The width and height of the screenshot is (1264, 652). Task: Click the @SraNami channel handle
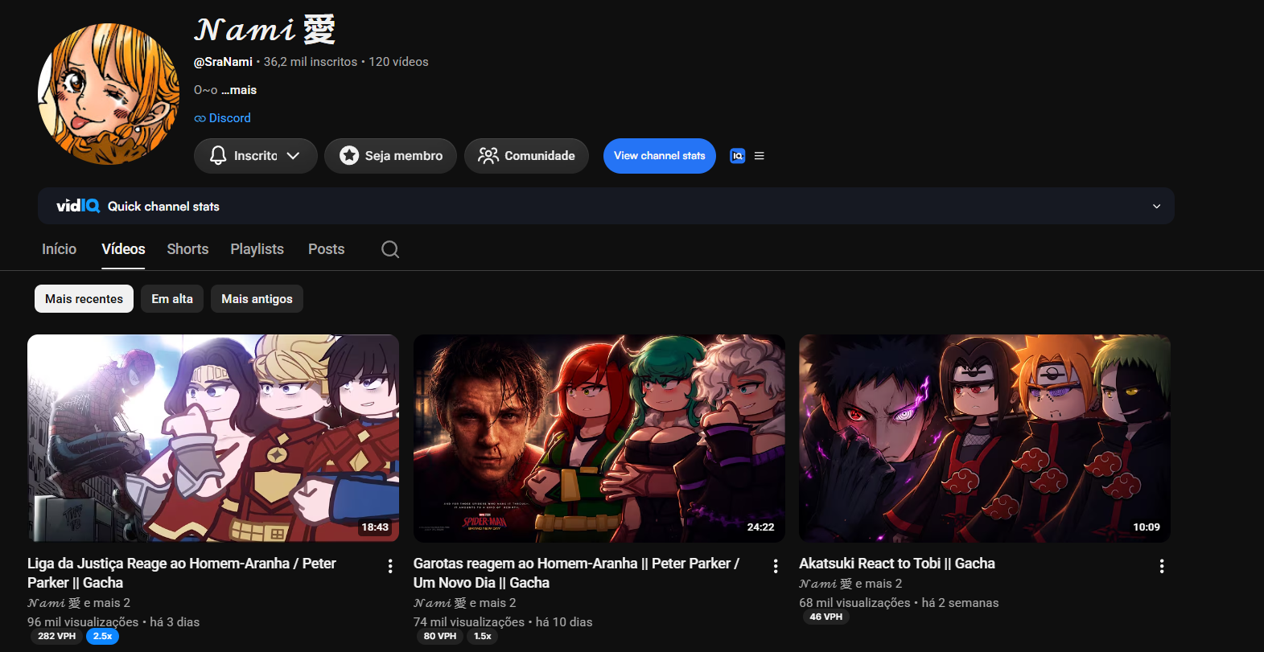223,62
